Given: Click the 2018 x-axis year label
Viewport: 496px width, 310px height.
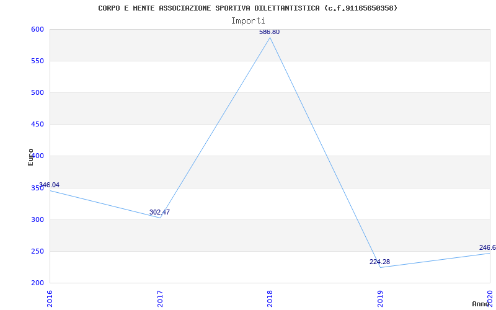Looking at the screenshot, I should (270, 299).
